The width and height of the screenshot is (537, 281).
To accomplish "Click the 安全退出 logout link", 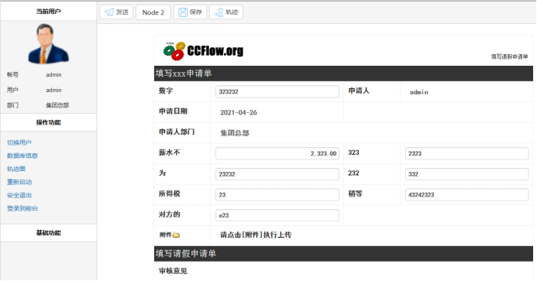I will [19, 195].
